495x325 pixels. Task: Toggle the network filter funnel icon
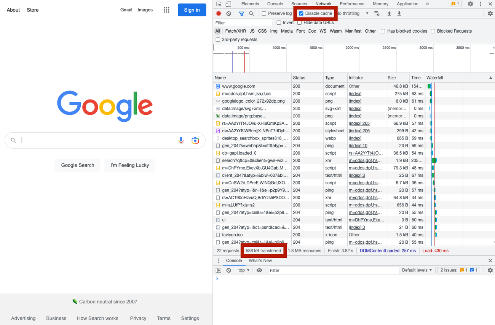tap(241, 13)
